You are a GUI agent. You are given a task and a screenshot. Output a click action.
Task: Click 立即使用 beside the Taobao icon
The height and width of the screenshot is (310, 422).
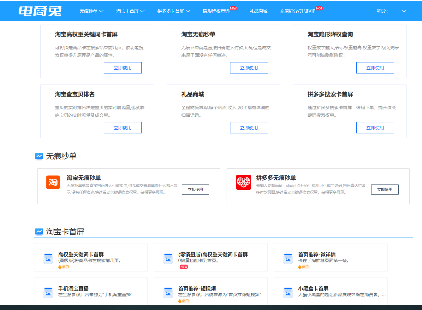195,190
